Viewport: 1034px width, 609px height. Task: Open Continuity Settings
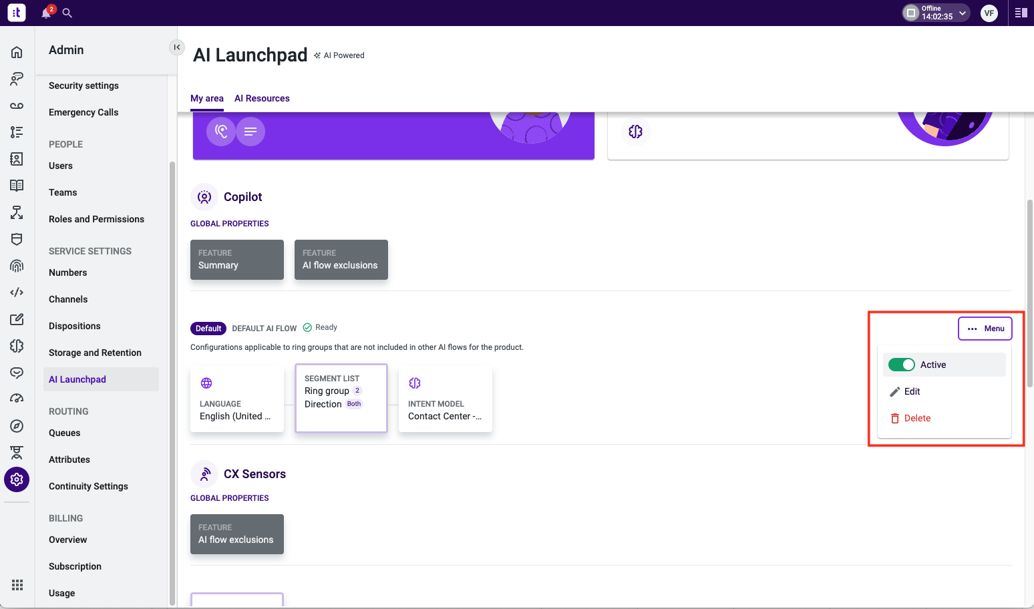click(88, 486)
